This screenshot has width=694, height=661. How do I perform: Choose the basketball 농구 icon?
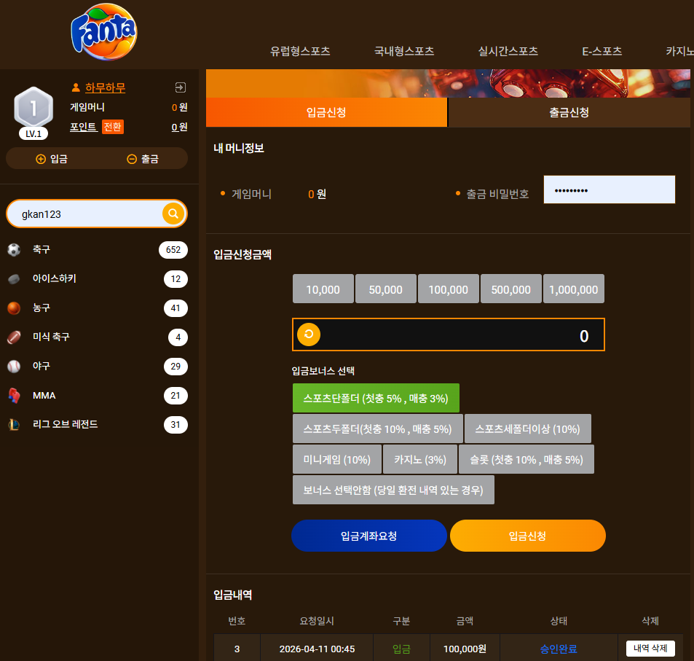point(14,308)
